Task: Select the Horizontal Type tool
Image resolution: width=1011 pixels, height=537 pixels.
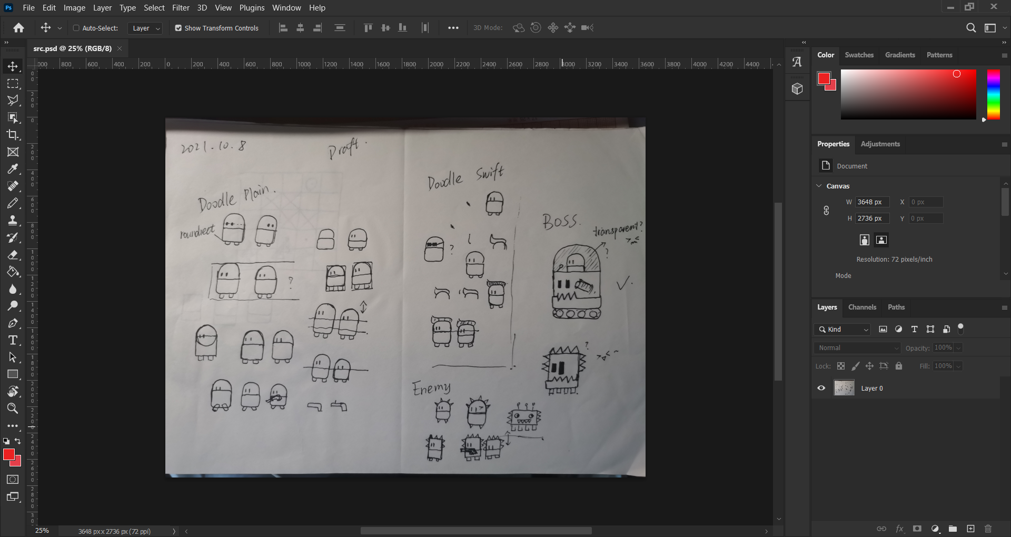Action: [x=13, y=340]
